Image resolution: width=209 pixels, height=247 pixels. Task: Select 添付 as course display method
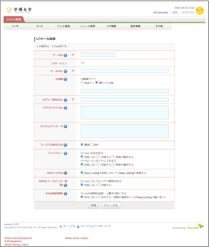coord(91,144)
